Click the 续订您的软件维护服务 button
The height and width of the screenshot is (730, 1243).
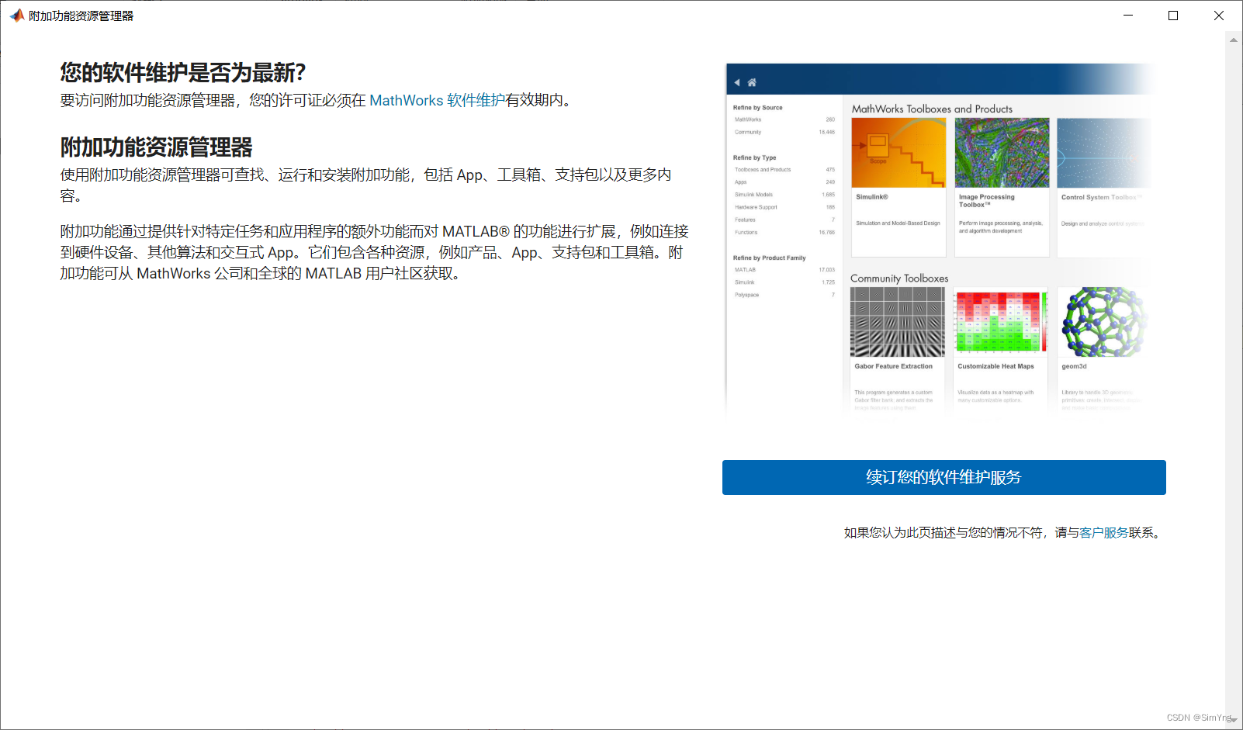(944, 477)
